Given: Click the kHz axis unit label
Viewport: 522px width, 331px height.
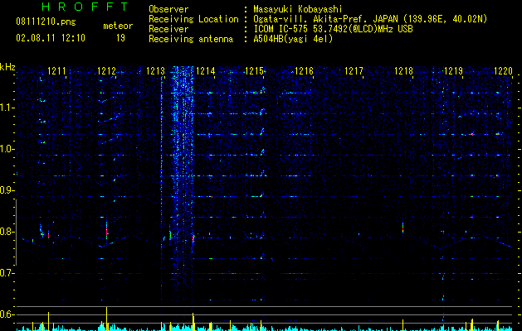Looking at the screenshot, I should coord(7,67).
